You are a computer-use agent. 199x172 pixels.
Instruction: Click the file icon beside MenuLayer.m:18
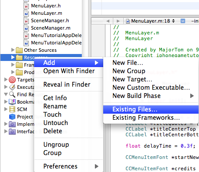coord(128,21)
